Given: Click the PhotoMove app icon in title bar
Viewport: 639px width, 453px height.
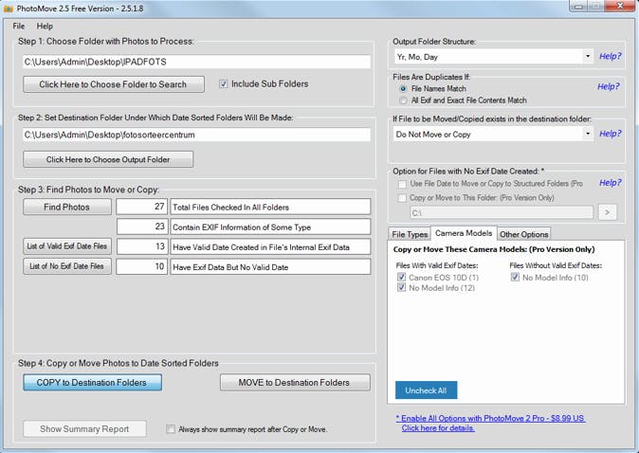Looking at the screenshot, I should (x=8, y=9).
